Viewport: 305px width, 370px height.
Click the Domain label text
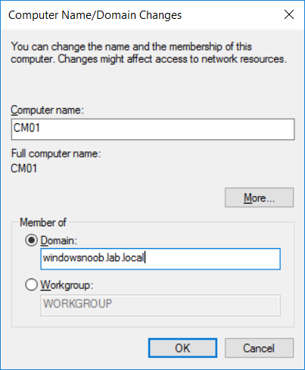coord(59,241)
